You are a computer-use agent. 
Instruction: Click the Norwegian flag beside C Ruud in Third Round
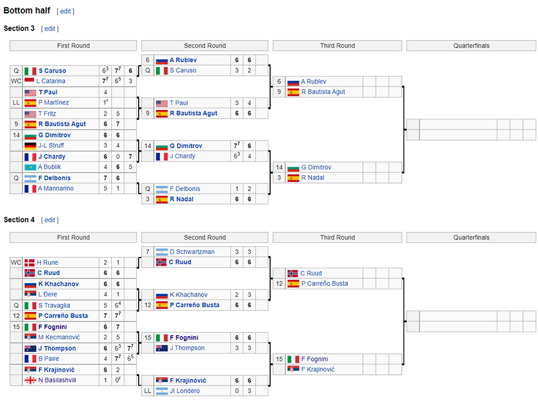(293, 273)
